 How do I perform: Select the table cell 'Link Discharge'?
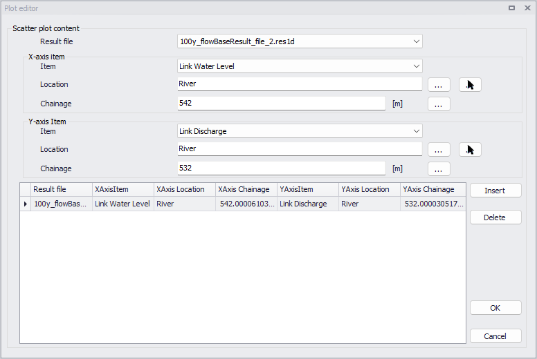coord(308,204)
